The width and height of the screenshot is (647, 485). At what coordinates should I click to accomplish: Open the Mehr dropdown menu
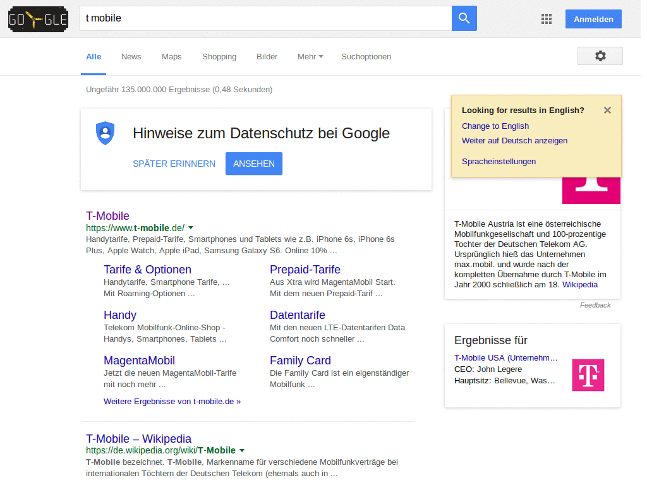point(310,56)
